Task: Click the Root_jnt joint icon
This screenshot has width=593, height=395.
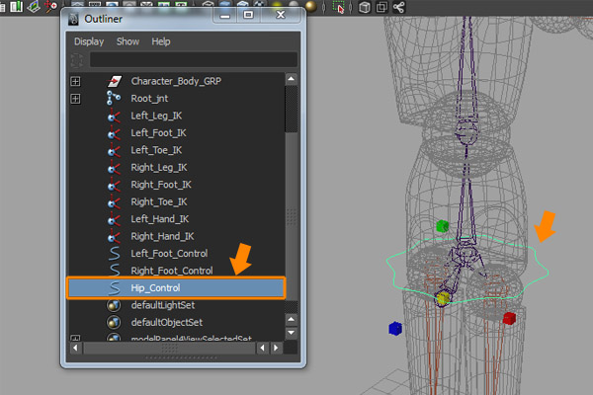Action: pyautogui.click(x=115, y=98)
